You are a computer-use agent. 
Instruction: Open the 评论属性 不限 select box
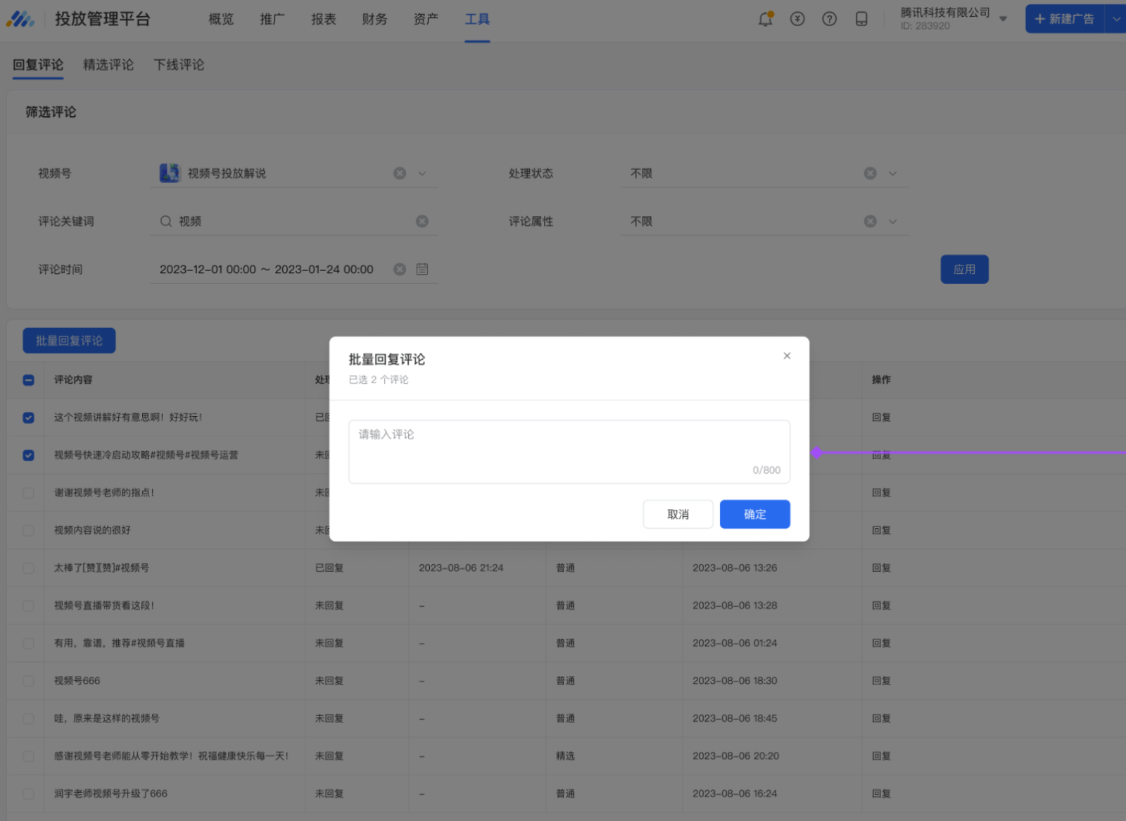(764, 221)
